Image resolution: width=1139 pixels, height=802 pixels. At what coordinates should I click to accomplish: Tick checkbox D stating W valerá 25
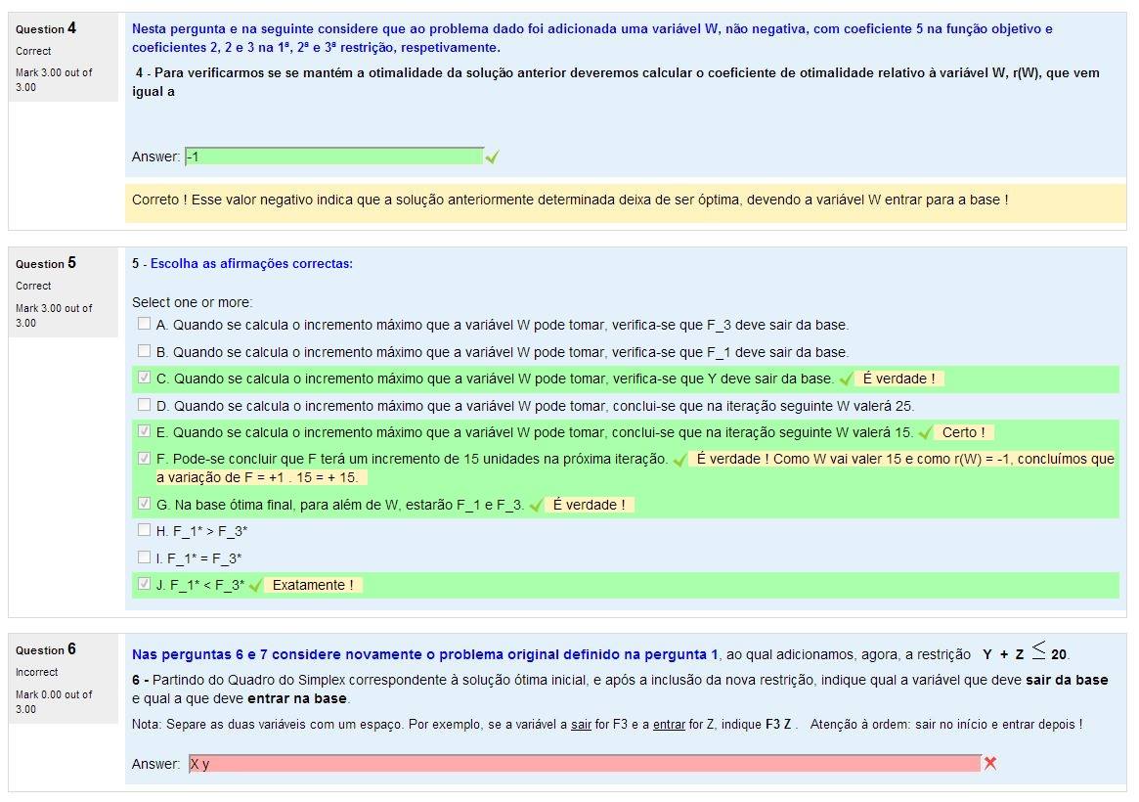[144, 405]
